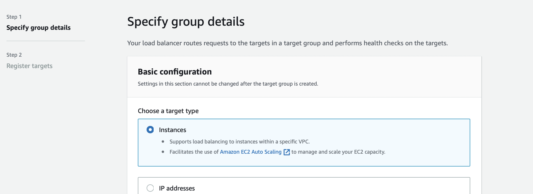
Task: Click the external link icon beside Auto Scaling
Action: click(x=286, y=152)
